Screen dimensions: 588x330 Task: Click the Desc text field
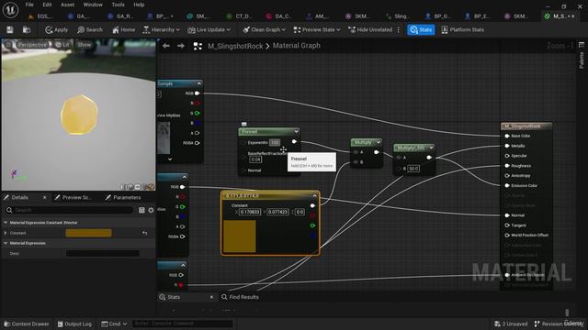pos(102,253)
